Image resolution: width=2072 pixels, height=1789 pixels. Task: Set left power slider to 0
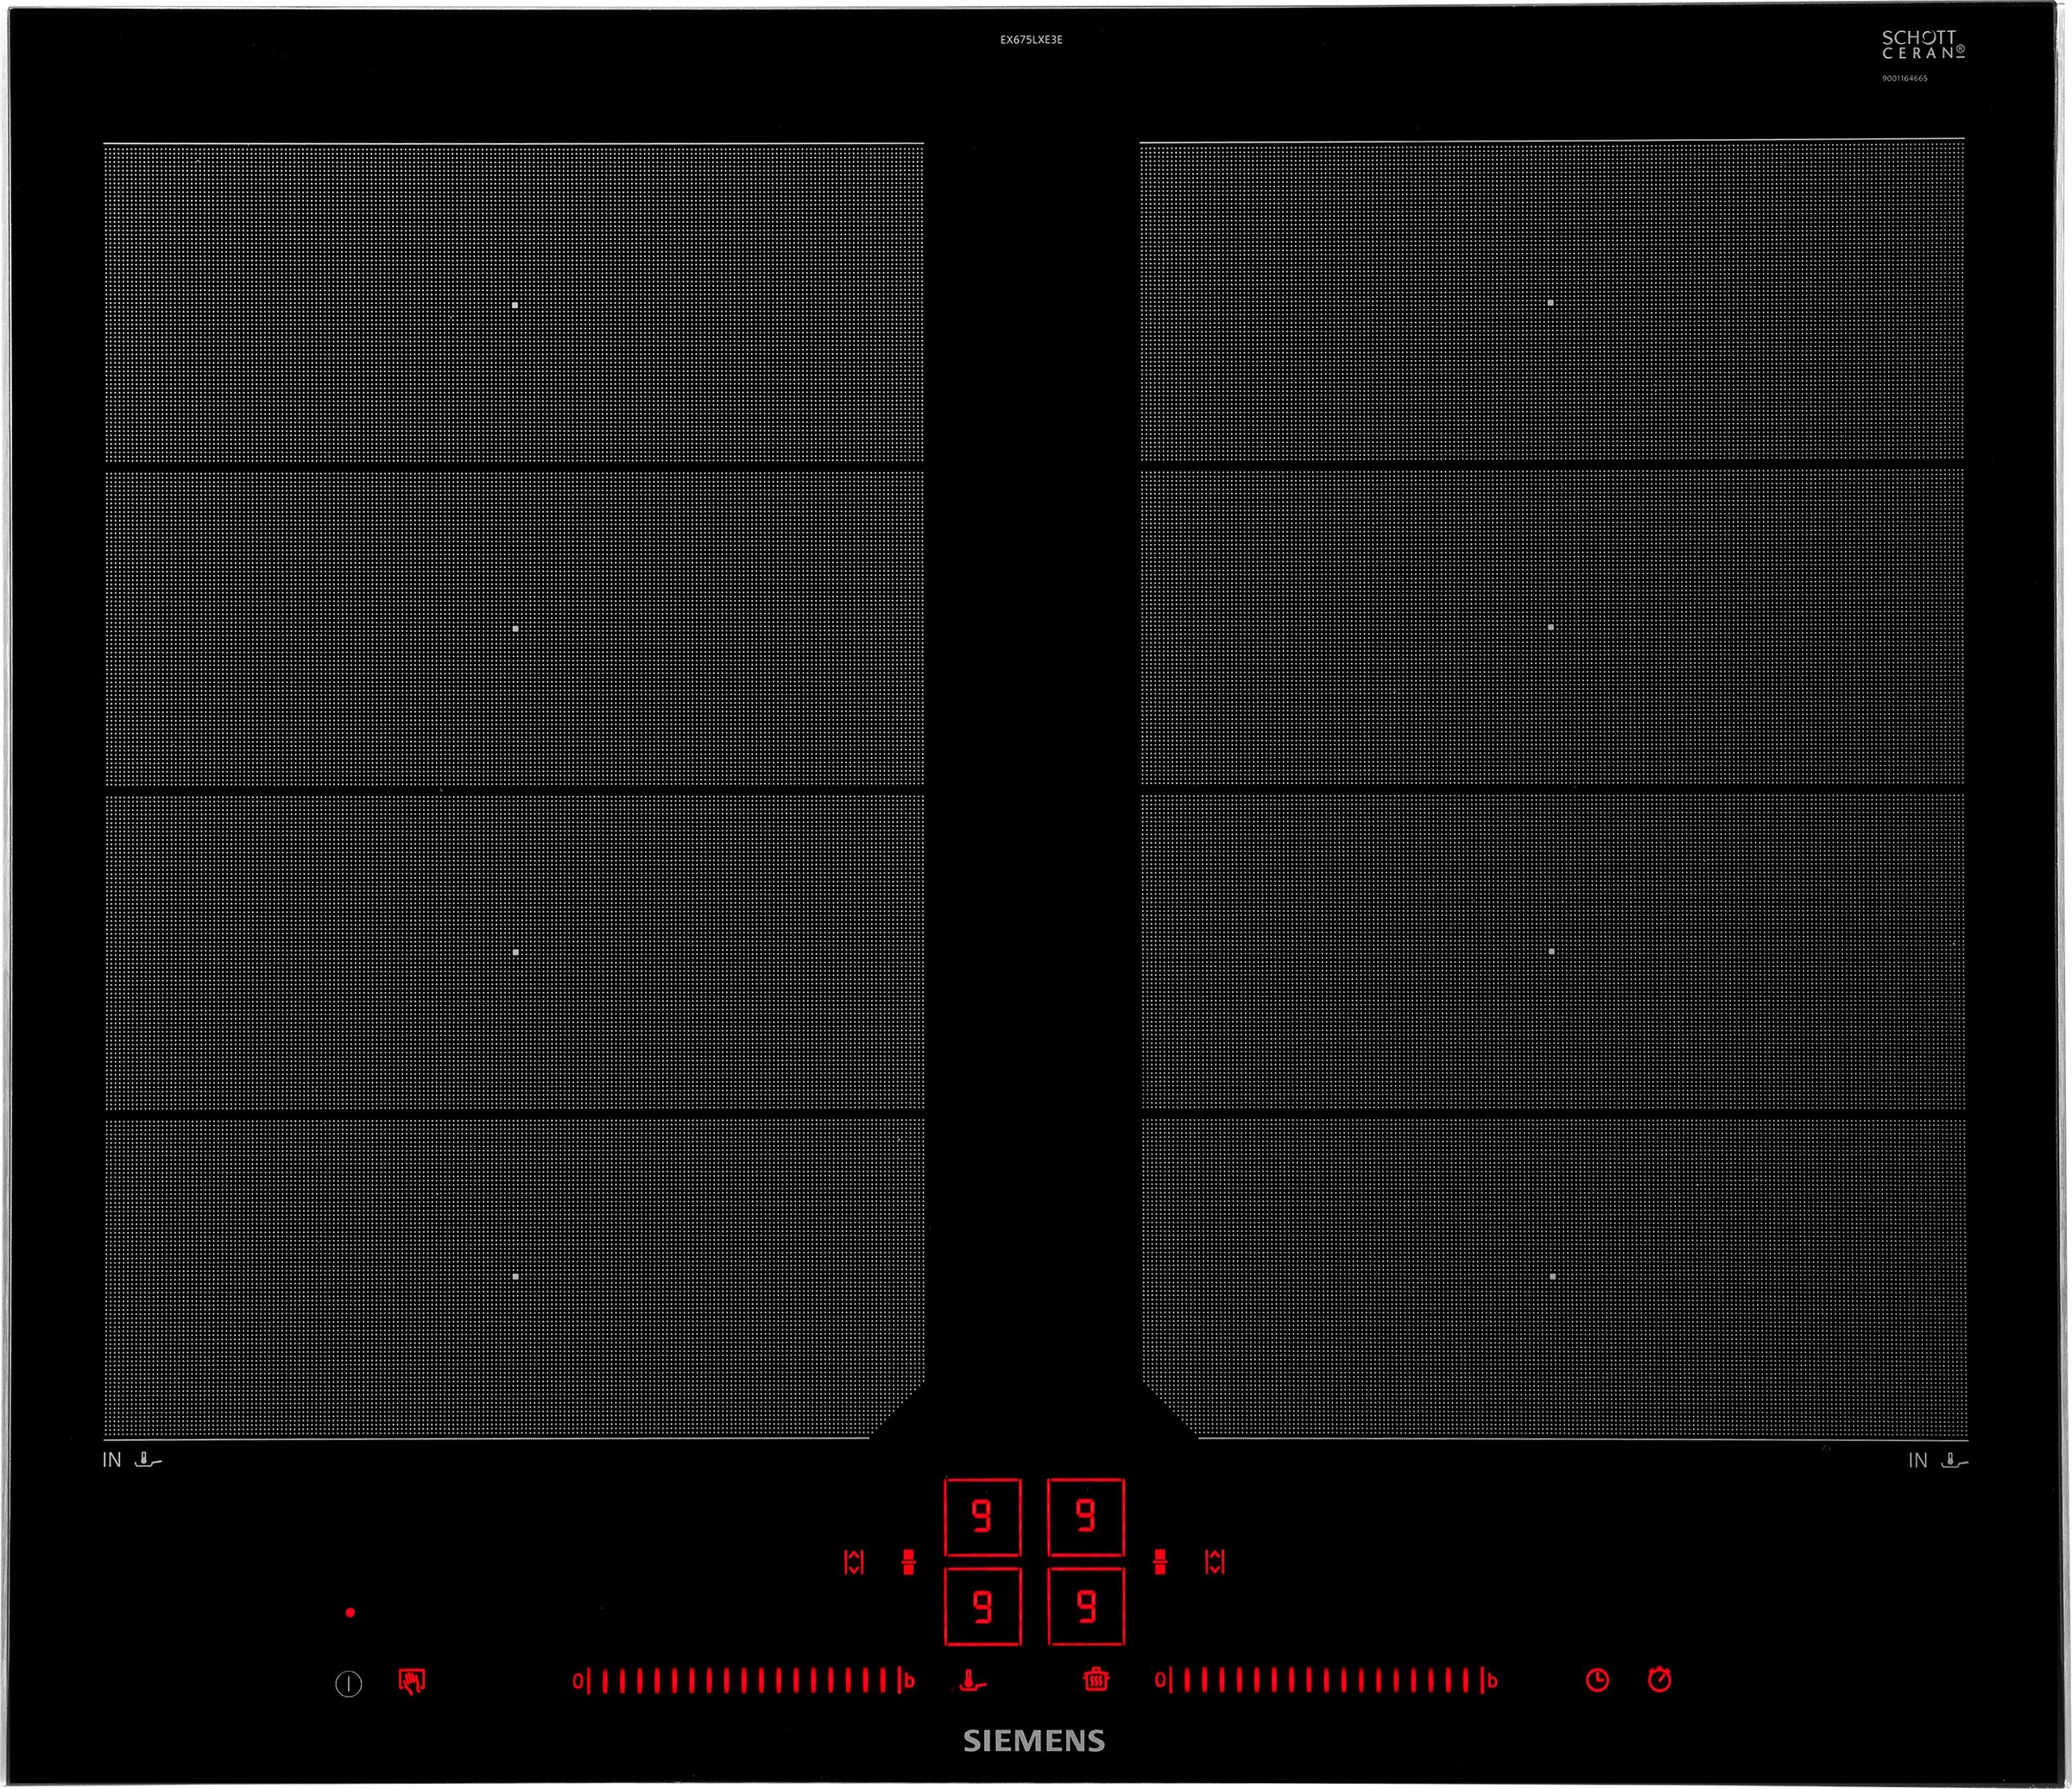point(577,1681)
